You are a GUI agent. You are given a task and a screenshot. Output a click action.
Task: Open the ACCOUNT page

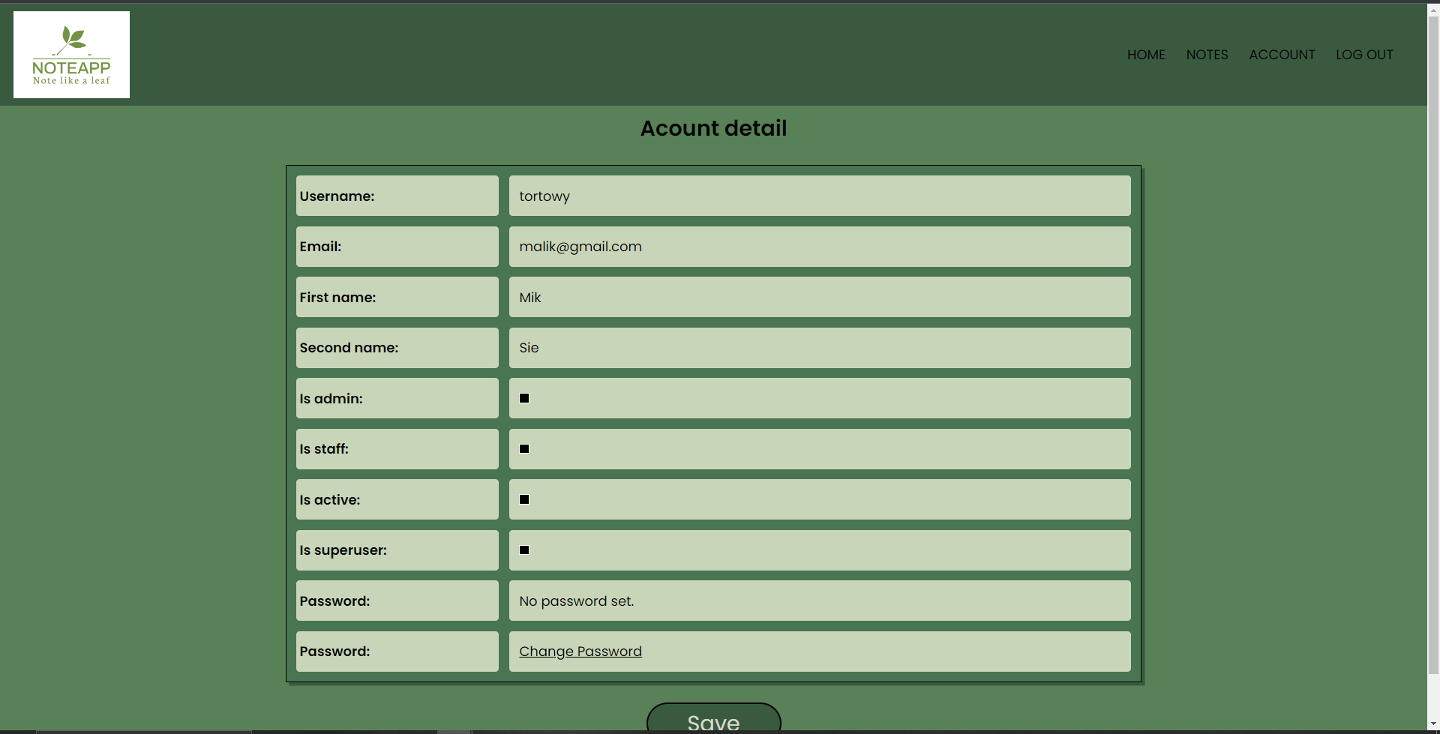[x=1282, y=54]
